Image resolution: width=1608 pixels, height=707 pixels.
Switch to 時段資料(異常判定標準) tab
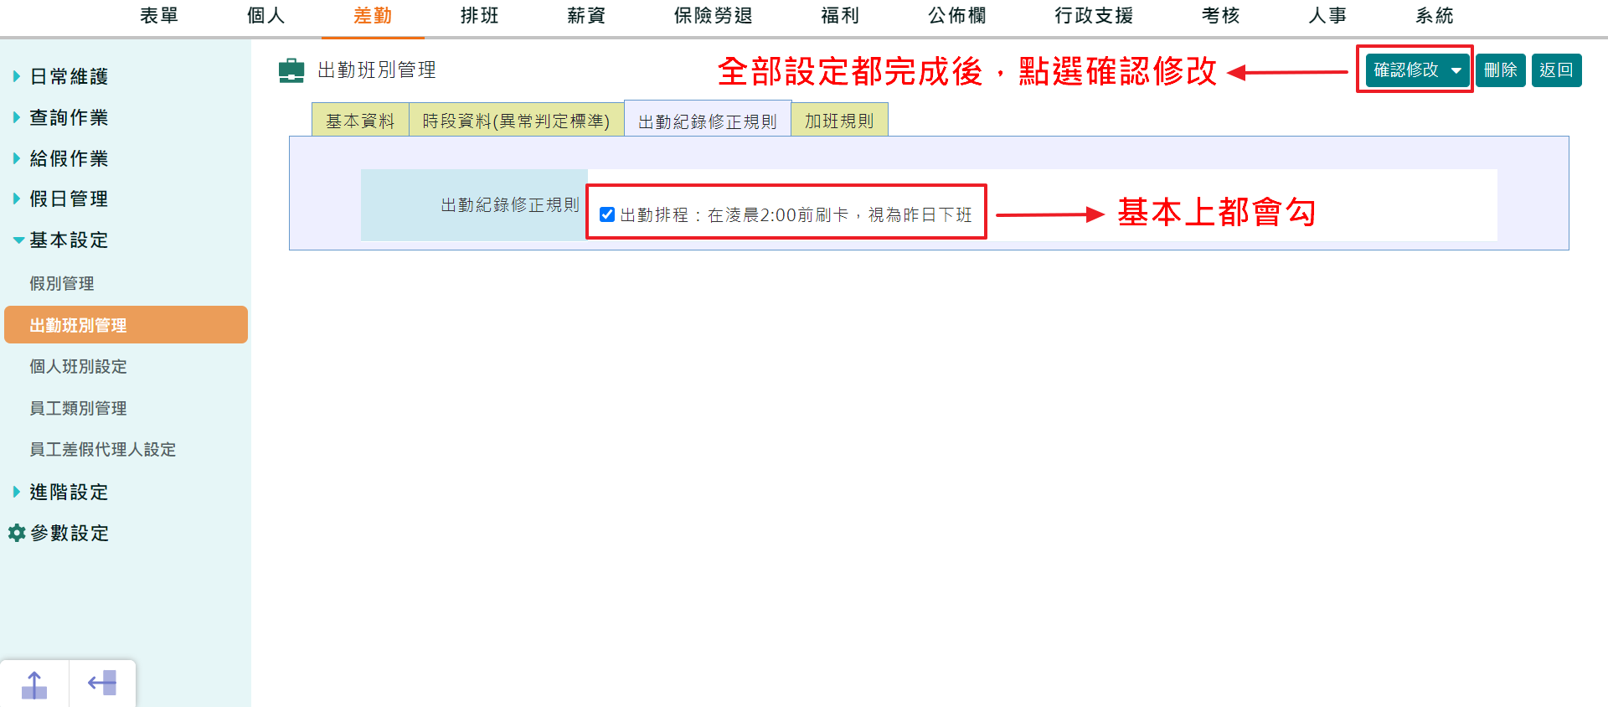click(x=516, y=120)
